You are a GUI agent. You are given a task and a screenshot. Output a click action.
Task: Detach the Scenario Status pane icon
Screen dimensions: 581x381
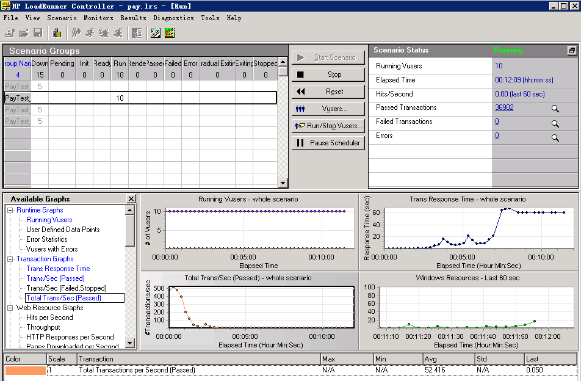coord(572,51)
